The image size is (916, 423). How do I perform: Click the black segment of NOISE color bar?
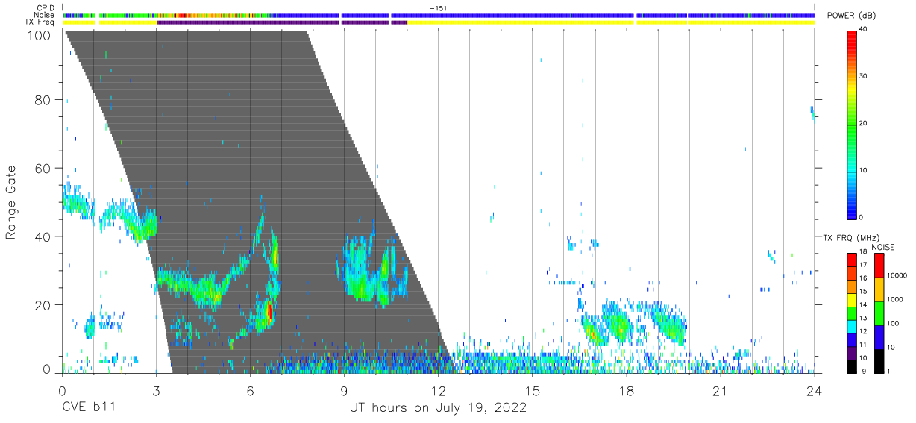(879, 361)
